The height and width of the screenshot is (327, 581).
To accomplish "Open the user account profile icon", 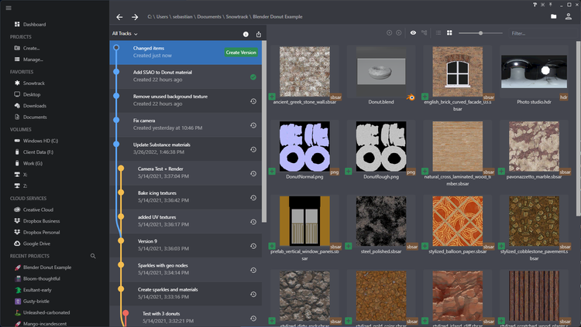I will 569,16.
